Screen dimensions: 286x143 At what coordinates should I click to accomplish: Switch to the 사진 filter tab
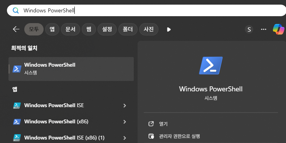[149, 29]
